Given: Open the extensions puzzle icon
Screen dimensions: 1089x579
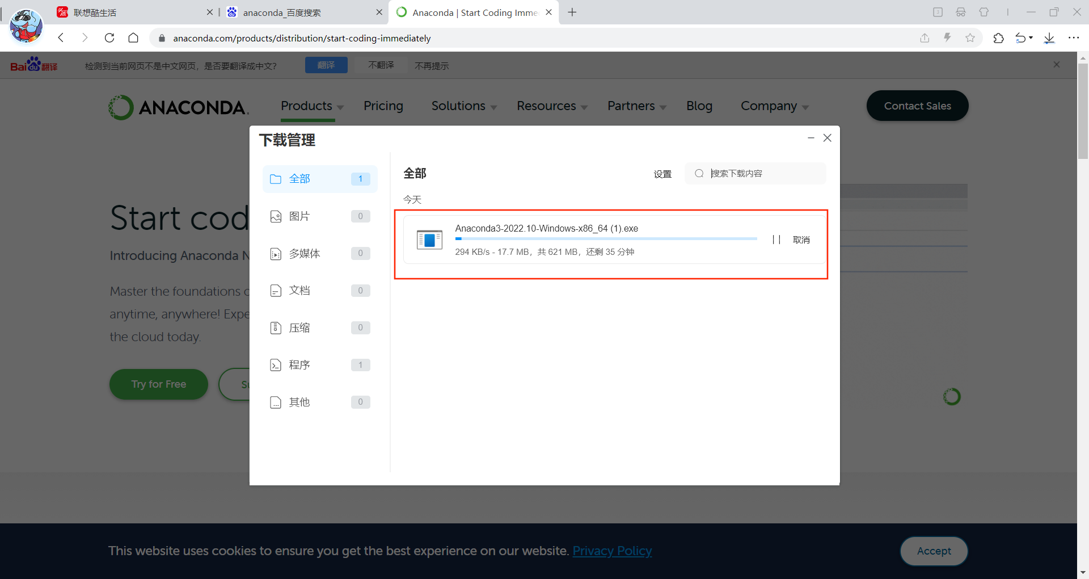Looking at the screenshot, I should click(998, 38).
